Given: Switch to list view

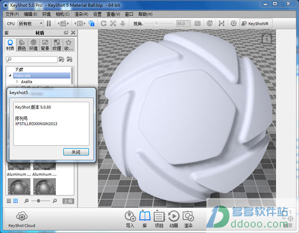Looking at the screenshot, I should tap(9, 201).
